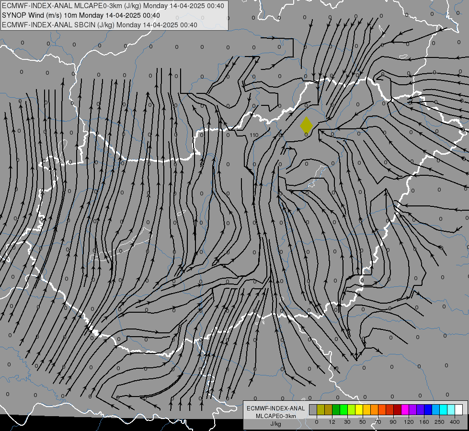Click the legend tick label '30'

(x=347, y=422)
